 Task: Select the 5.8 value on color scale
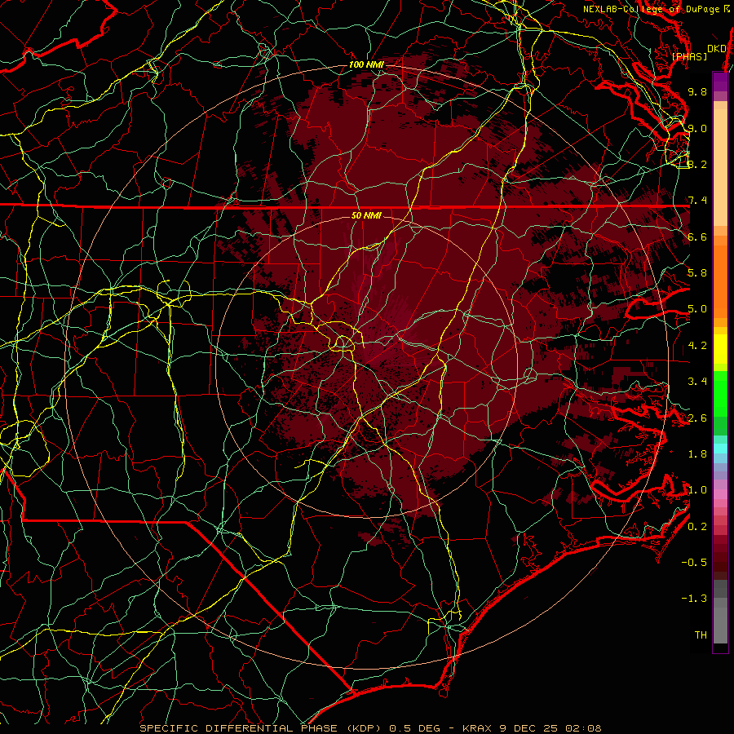(x=697, y=273)
